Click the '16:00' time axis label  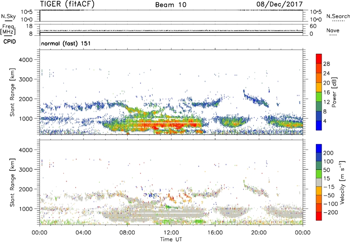[215, 233]
